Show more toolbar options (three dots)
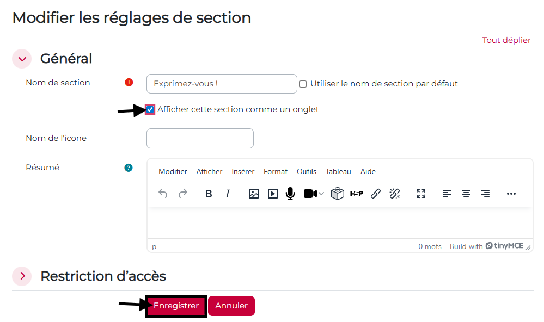Screen dimensions: 544x322 click(x=511, y=194)
